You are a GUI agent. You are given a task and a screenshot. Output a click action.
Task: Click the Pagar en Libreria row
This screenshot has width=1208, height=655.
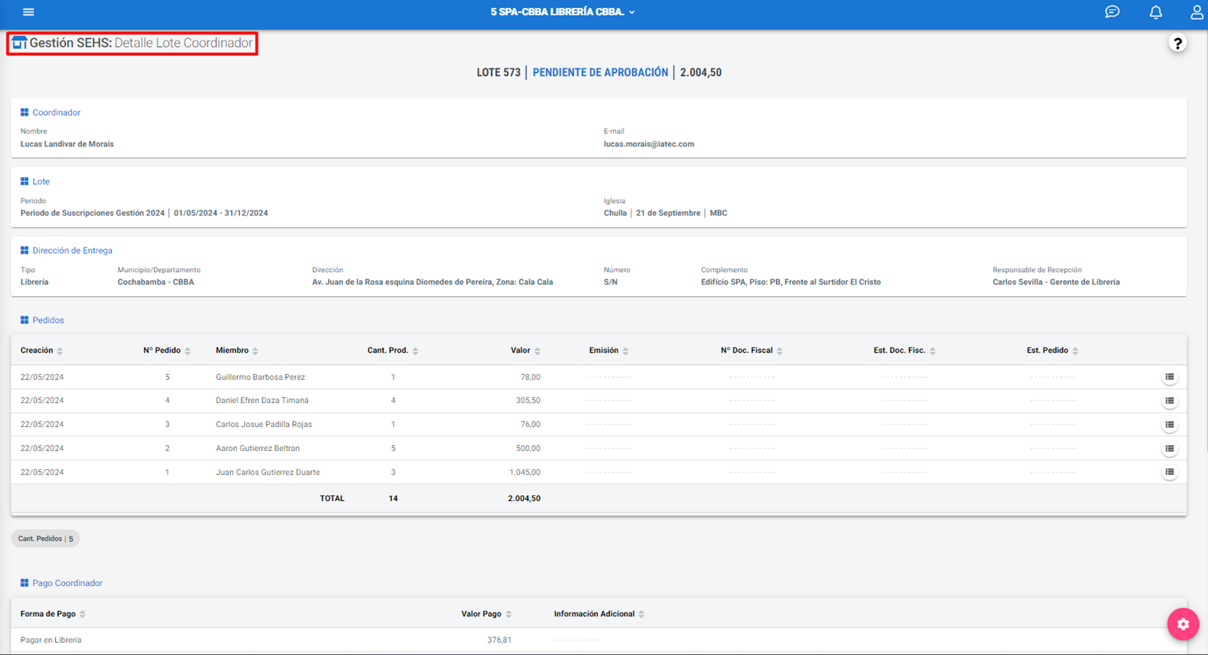click(x=598, y=640)
